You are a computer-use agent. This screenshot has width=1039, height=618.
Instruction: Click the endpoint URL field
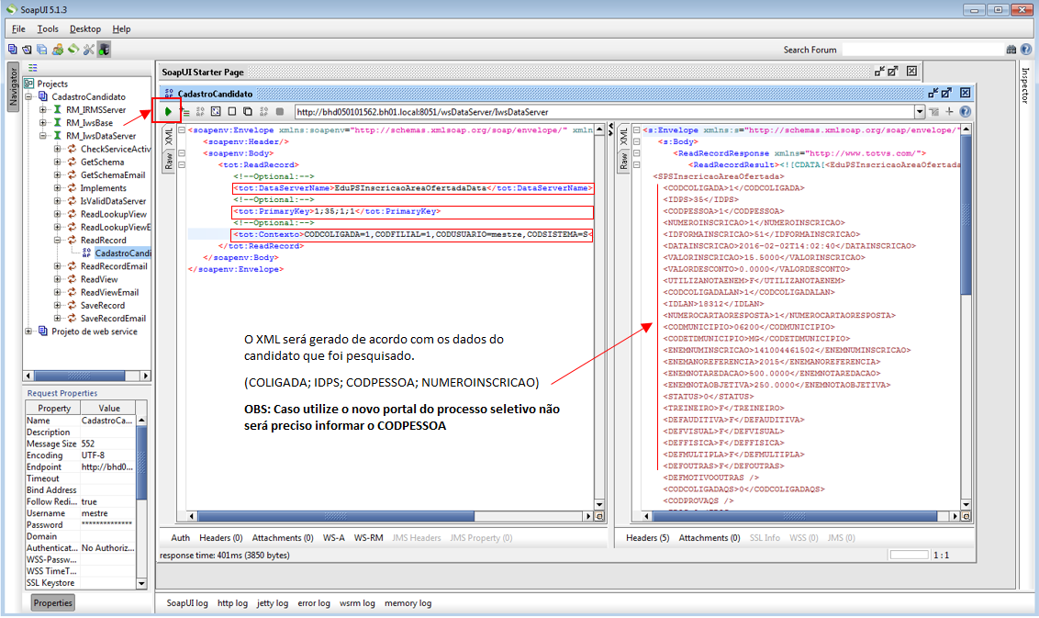pos(604,111)
